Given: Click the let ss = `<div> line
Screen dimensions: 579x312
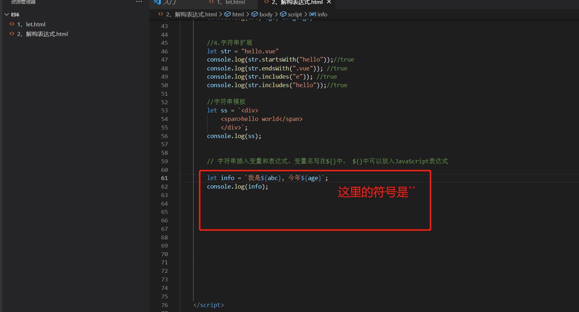Looking at the screenshot, I should pos(233,110).
